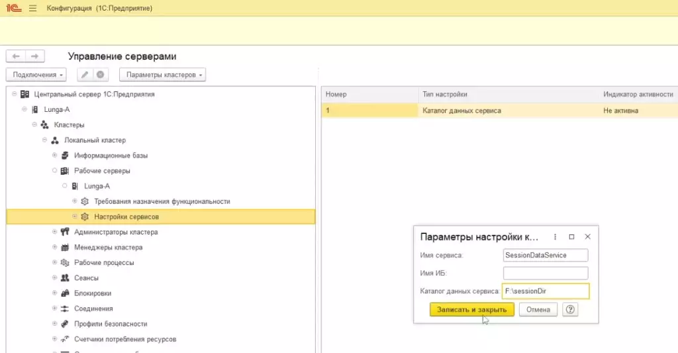Screen dimensions: 678x353
Task: Select the Профили безопасности tree item
Action: [x=111, y=324]
